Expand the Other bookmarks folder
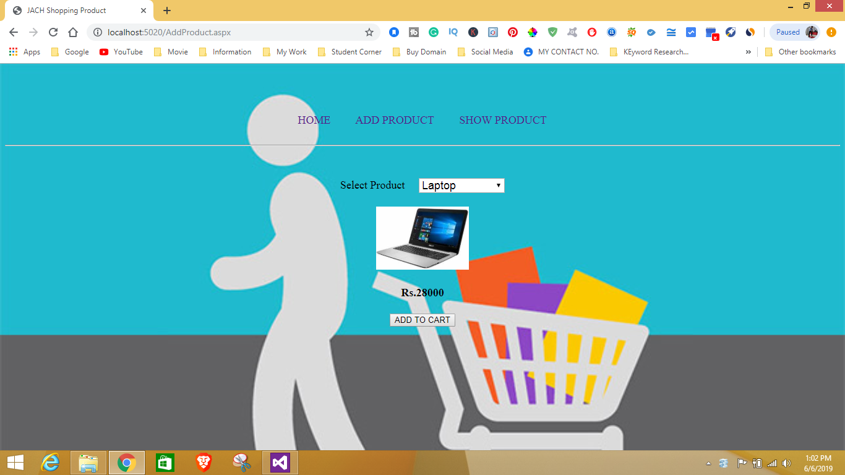This screenshot has height=475, width=845. pyautogui.click(x=800, y=52)
